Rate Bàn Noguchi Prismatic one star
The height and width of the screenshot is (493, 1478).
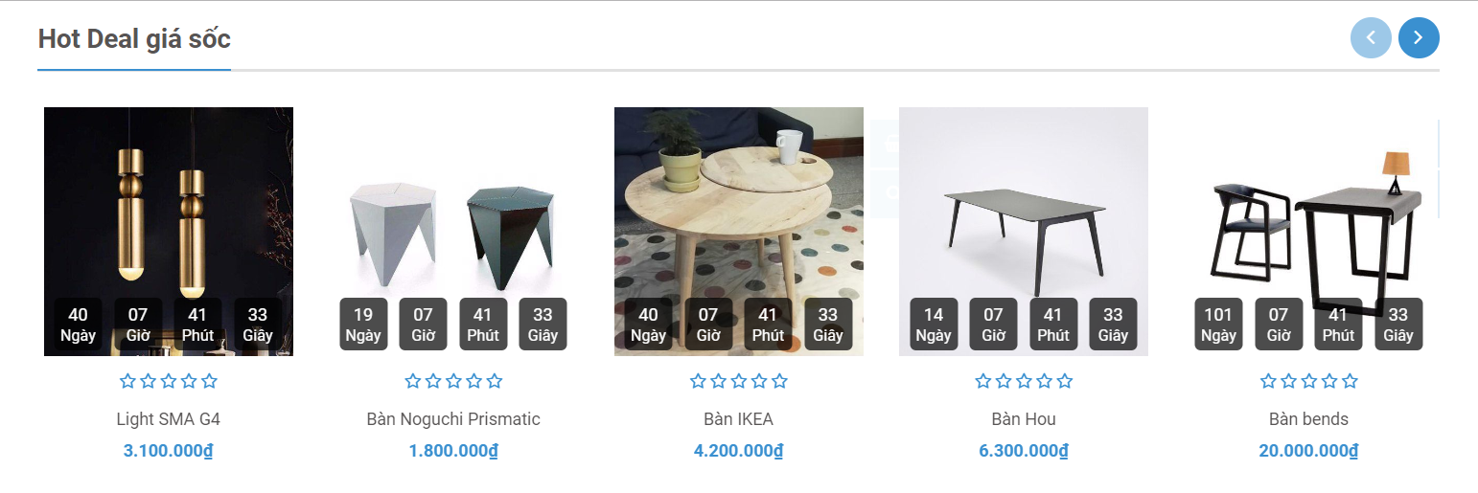413,381
